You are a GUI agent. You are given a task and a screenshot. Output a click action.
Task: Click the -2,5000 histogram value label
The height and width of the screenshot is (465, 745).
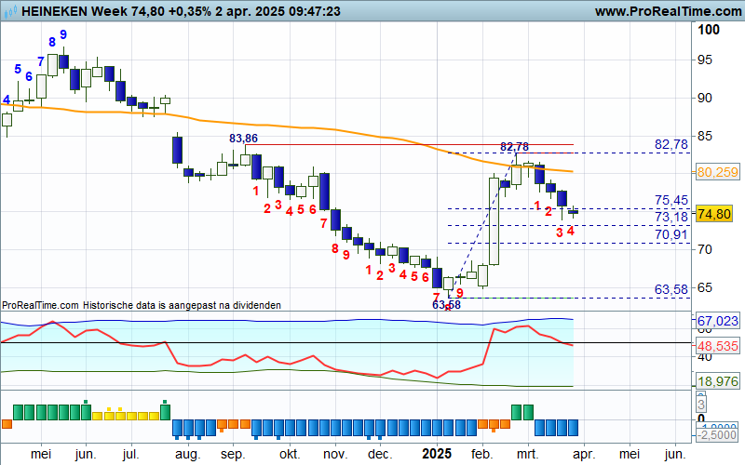coord(718,434)
